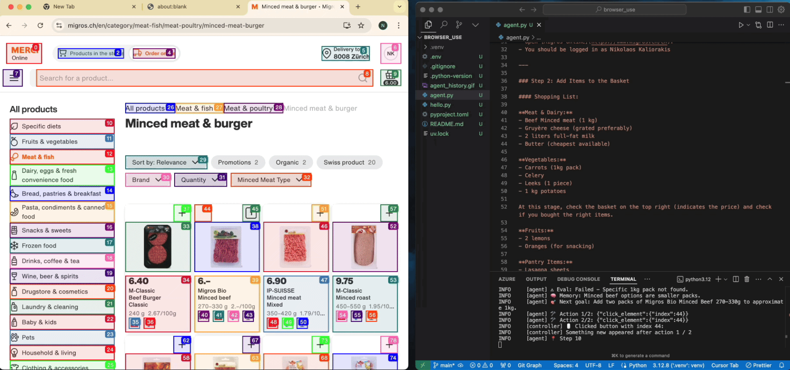Create a new terminal with the plus icon
This screenshot has height=370, width=790.
click(x=718, y=279)
